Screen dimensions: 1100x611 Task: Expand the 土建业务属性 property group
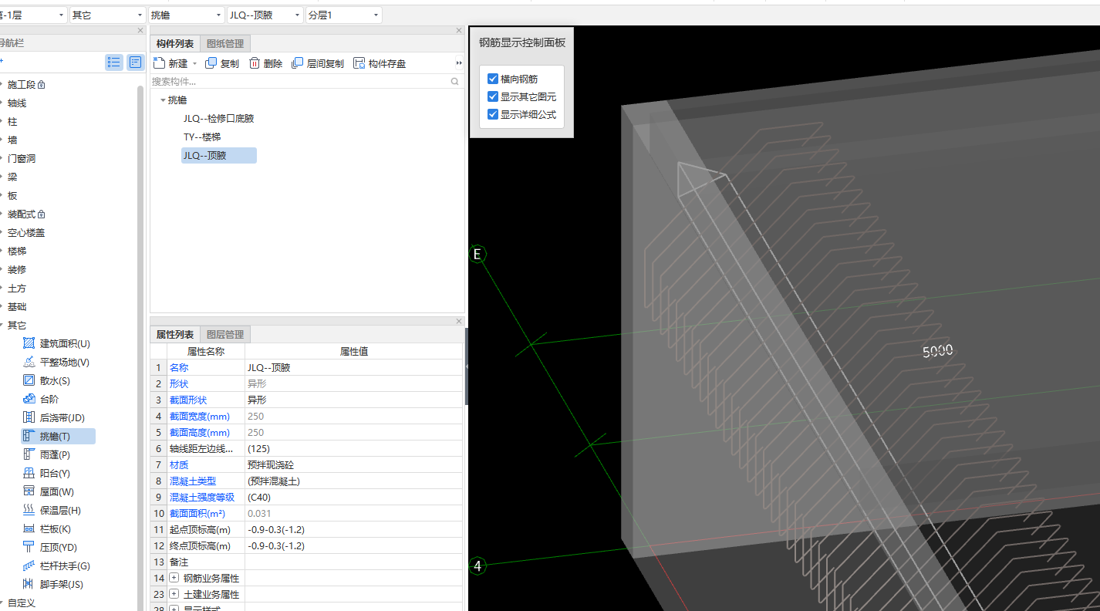[x=174, y=595]
